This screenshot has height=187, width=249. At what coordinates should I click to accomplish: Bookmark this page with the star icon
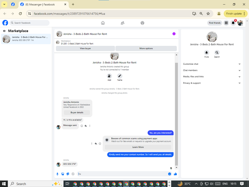[x=208, y=13]
